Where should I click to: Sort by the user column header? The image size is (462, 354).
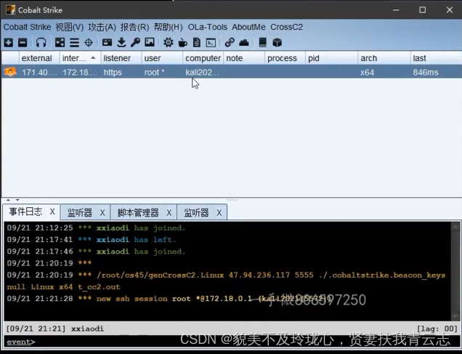tap(162, 58)
